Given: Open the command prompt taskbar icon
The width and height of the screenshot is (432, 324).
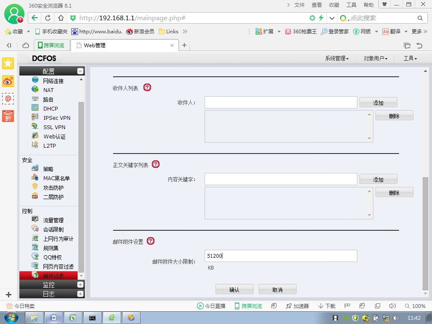Looking at the screenshot, I should (92, 318).
